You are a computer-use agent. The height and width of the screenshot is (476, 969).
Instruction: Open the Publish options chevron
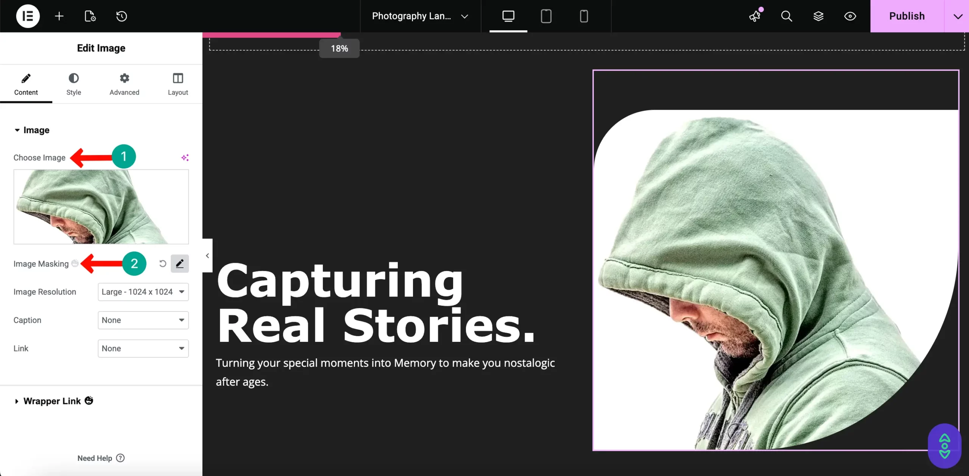point(958,16)
